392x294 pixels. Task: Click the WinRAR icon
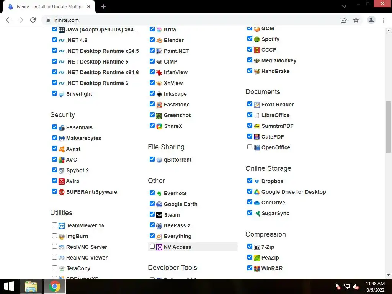coord(257,268)
